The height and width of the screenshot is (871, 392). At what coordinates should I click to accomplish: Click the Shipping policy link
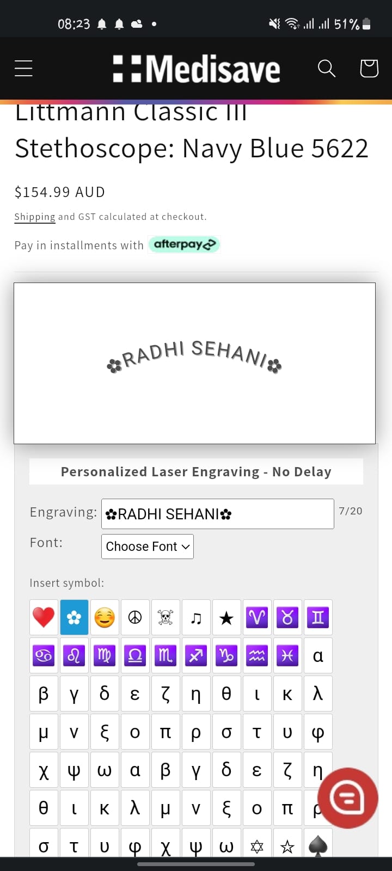(35, 217)
